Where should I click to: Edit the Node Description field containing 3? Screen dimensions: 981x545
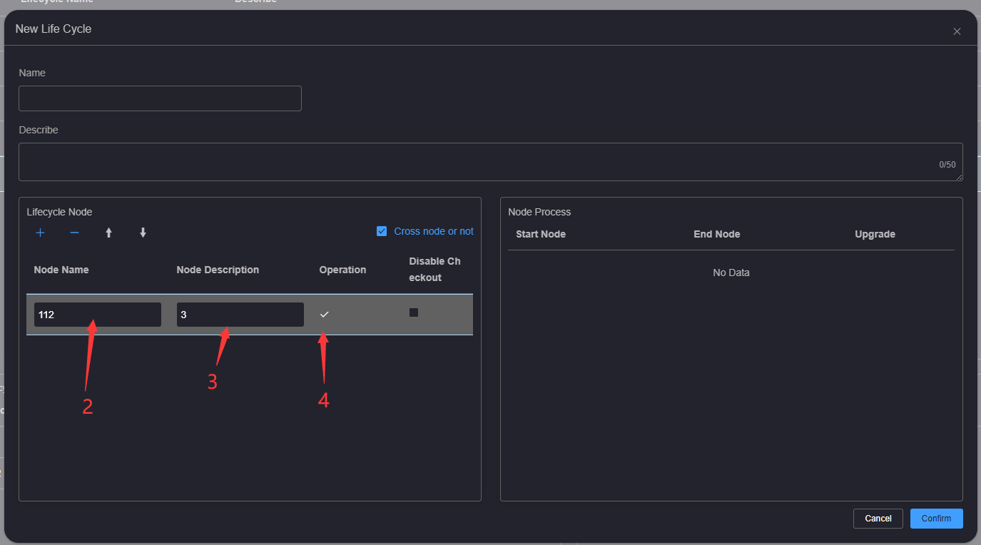[x=240, y=315]
